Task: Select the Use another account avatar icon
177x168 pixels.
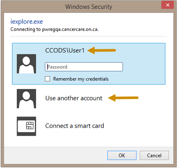Action: tap(26, 98)
